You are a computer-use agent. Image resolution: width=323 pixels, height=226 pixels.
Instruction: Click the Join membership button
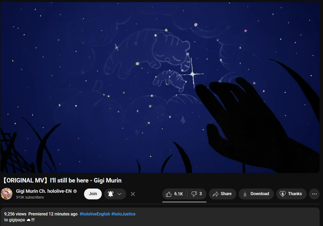click(93, 194)
